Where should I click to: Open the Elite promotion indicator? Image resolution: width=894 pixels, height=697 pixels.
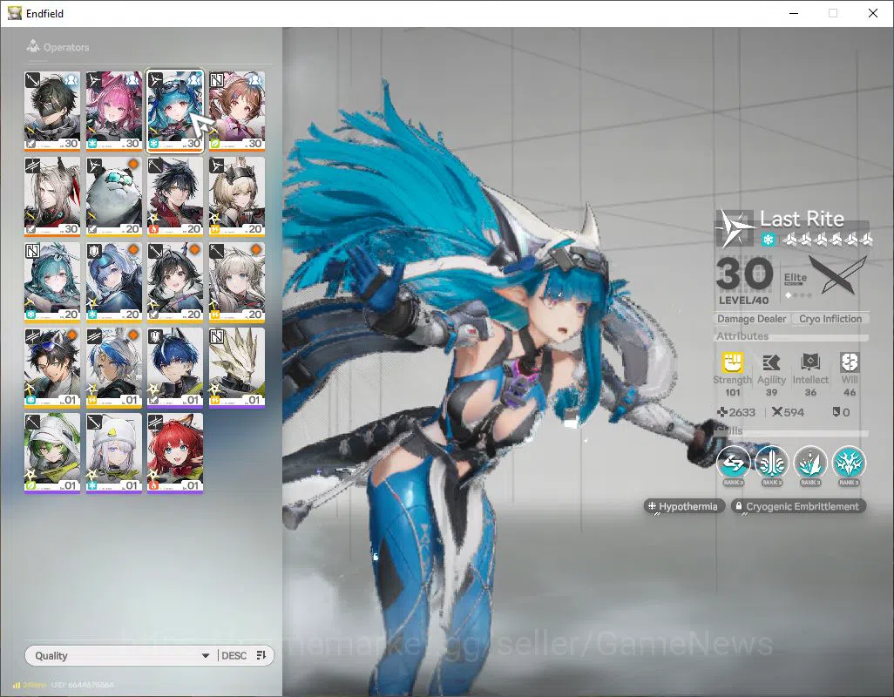click(796, 283)
